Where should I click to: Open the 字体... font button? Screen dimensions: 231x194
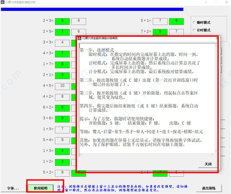click(13, 188)
